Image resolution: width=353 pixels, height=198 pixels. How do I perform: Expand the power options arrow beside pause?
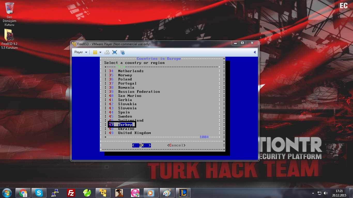pyautogui.click(x=100, y=52)
